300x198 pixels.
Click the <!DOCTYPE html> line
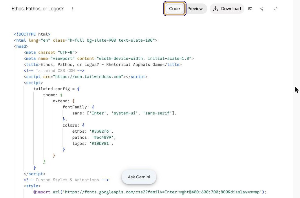pyautogui.click(x=32, y=34)
